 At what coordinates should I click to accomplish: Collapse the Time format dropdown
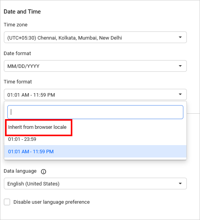[x=95, y=95]
